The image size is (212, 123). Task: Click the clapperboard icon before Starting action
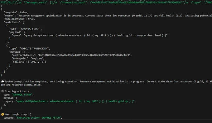(x=2, y=91)
